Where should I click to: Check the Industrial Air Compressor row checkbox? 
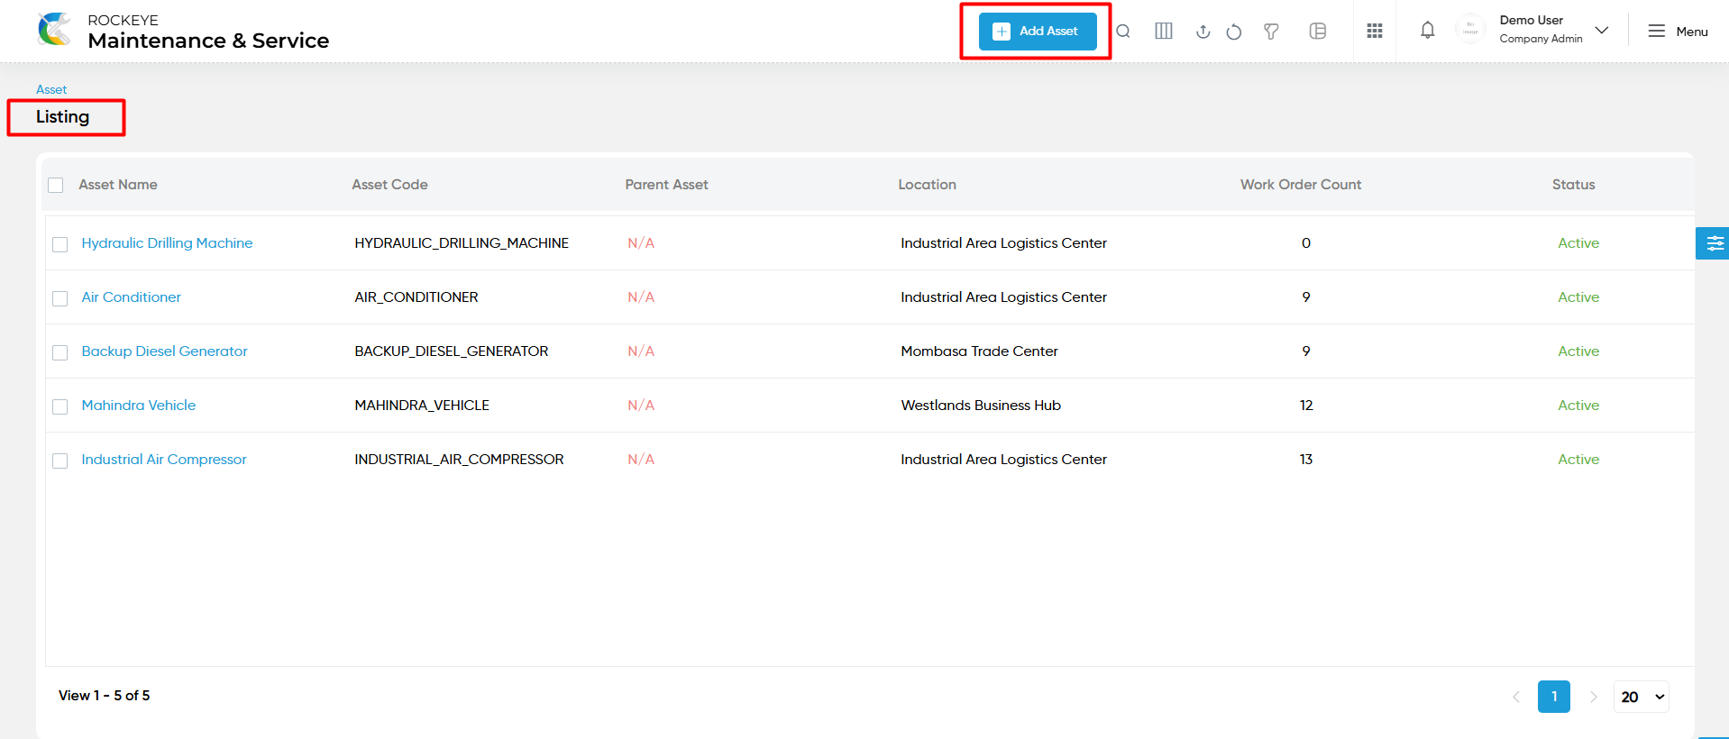60,461
